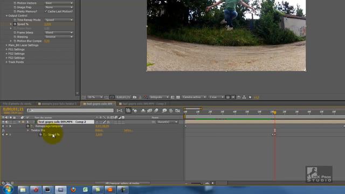Click the auto-keyframe stopwatch icon in timeline

171,110
